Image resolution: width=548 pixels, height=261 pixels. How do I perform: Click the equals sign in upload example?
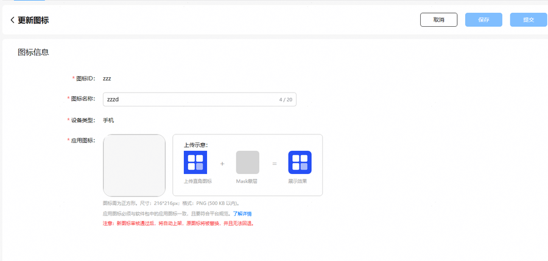(x=274, y=164)
